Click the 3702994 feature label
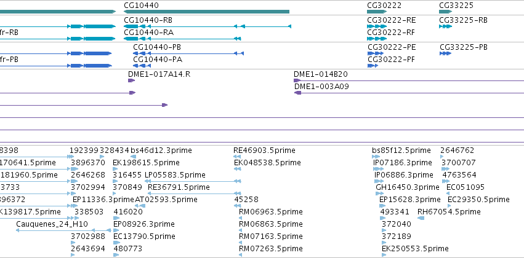 point(88,188)
